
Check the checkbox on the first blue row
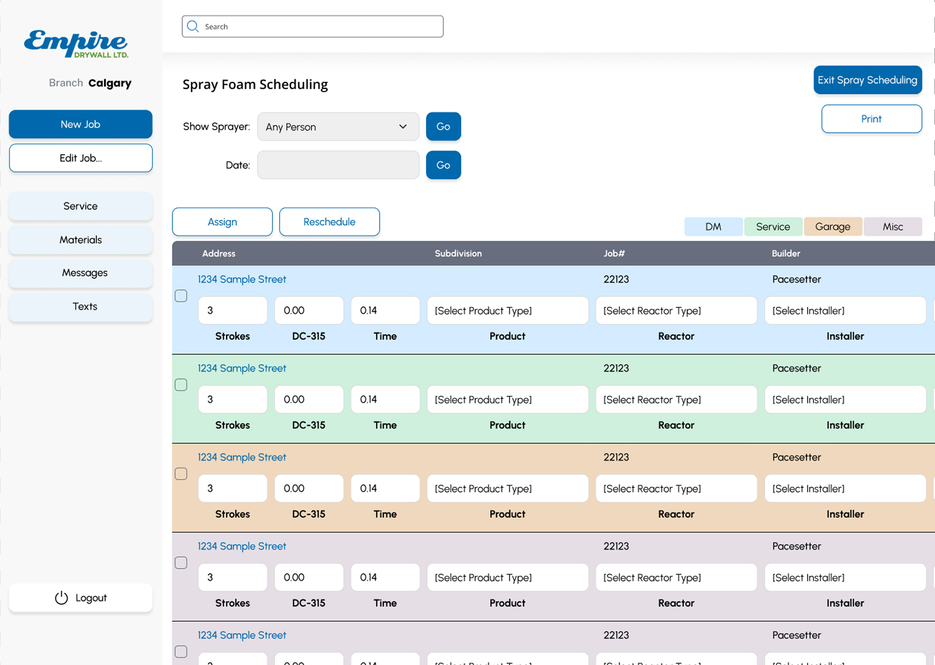(181, 296)
